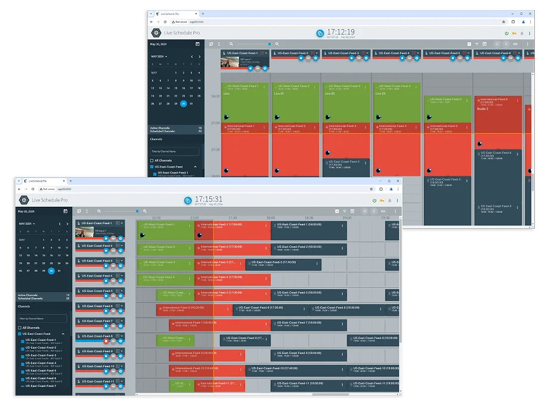The width and height of the screenshot is (551, 416).
Task: Click US-East-Coast-Feed-7 (18:00:00) event block
Action: pyautogui.click(x=309, y=325)
